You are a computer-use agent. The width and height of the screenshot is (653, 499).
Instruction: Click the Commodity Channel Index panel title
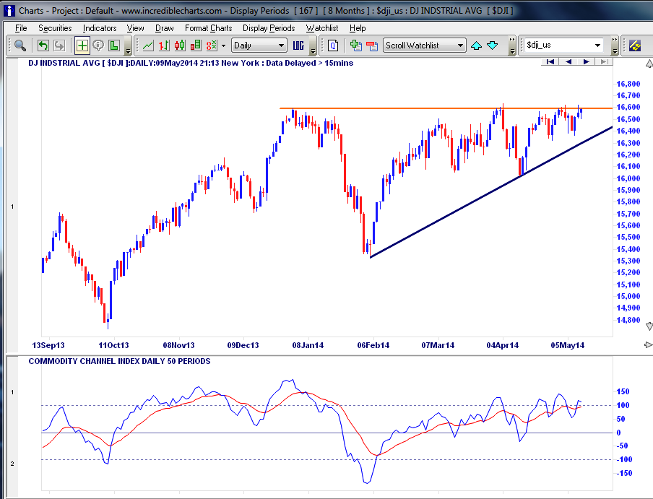pos(119,361)
